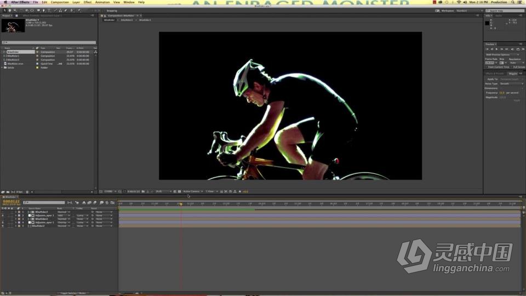Toggle Hide Shy Layers icon in timeline
The image size is (526, 296).
coord(84,203)
